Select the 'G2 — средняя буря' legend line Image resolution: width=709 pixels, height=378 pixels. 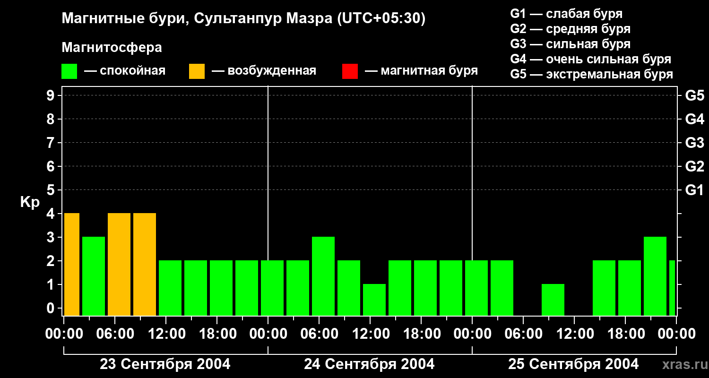[570, 29]
